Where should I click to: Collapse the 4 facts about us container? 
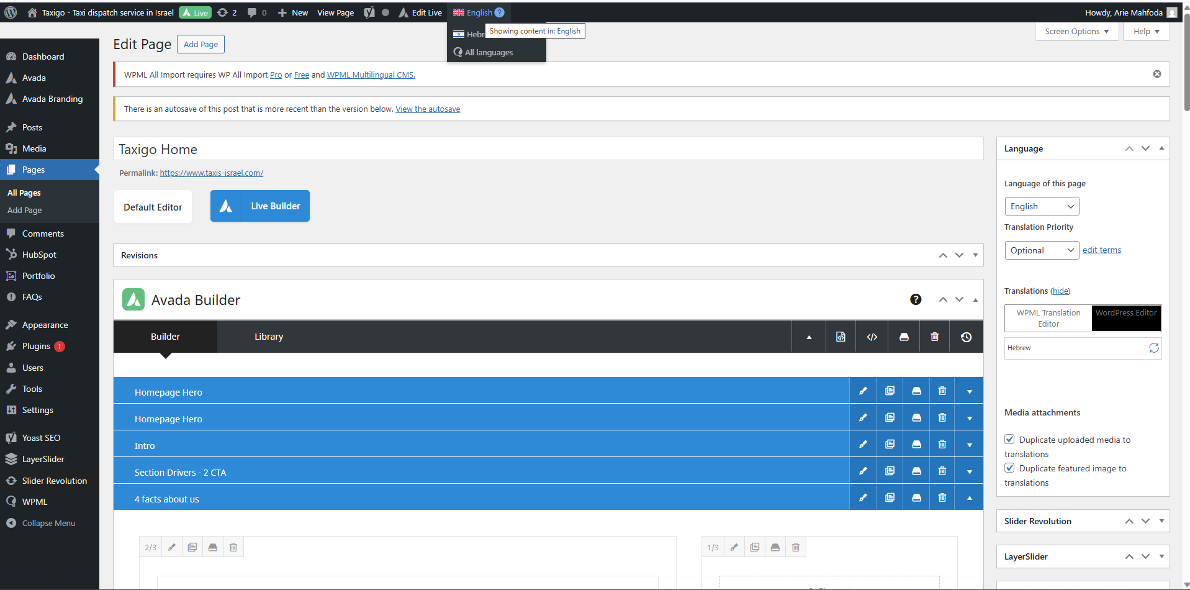point(969,498)
